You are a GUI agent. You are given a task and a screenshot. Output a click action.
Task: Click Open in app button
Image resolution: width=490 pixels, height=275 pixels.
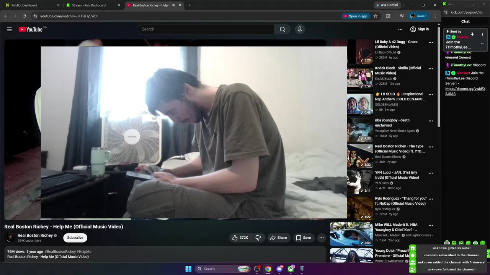355,16
